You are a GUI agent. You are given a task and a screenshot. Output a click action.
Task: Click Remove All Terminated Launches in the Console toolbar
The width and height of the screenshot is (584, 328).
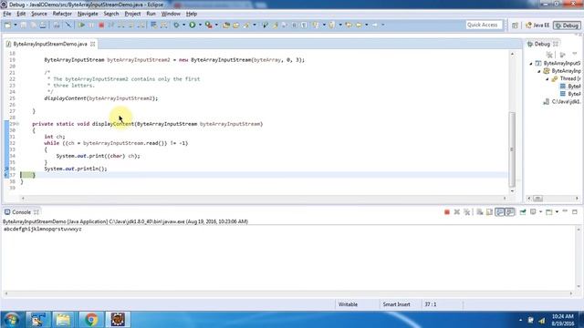point(466,212)
